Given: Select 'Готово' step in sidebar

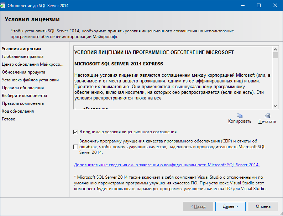Looking at the screenshot, I should (9, 119).
